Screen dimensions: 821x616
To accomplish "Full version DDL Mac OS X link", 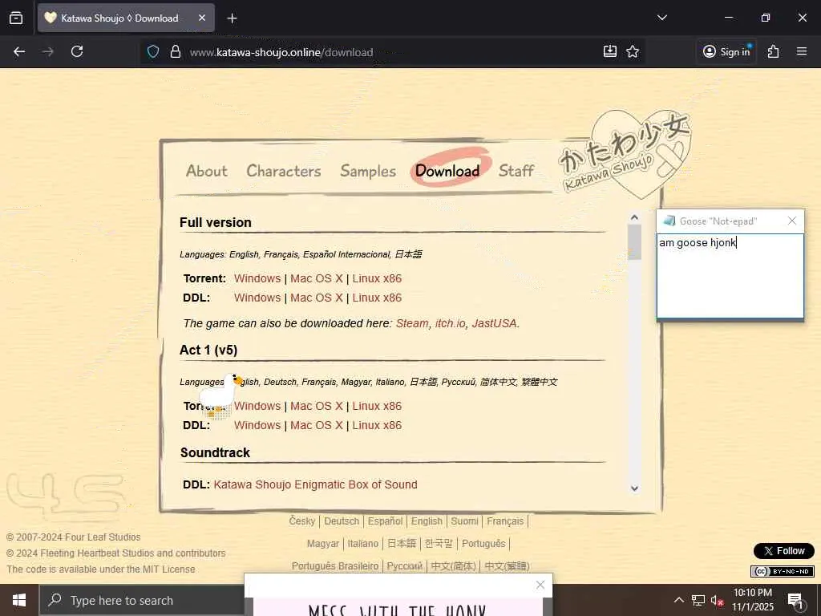I will (317, 298).
